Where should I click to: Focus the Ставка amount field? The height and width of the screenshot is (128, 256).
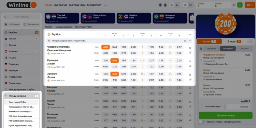pos(238,107)
